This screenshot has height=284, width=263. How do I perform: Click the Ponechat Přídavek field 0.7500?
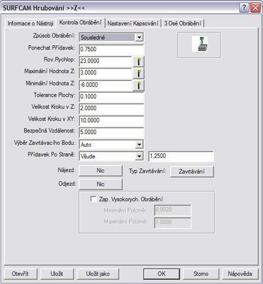(x=112, y=49)
